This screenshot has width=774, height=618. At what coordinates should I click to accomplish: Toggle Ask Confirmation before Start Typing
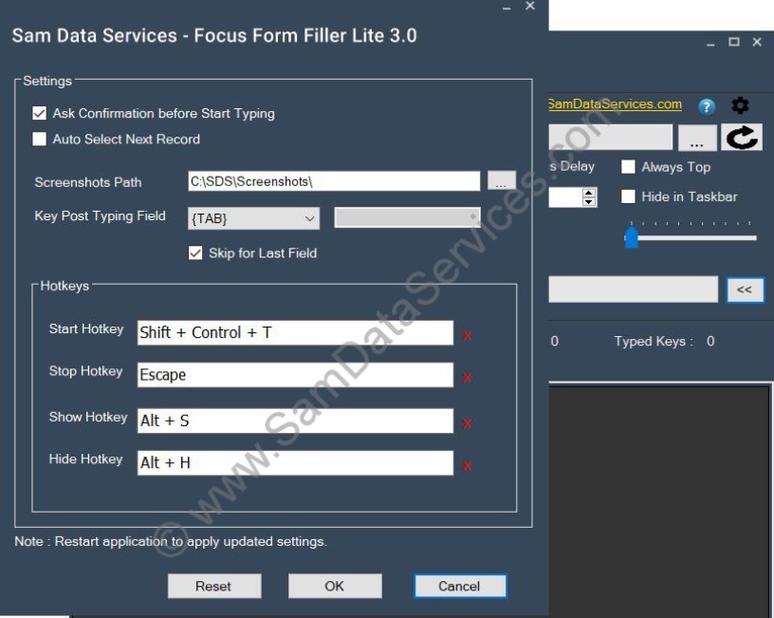click(x=40, y=114)
